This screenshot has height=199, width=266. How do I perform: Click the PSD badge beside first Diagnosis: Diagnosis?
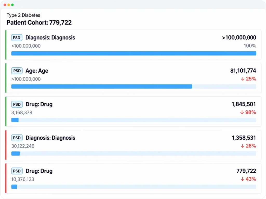point(17,38)
